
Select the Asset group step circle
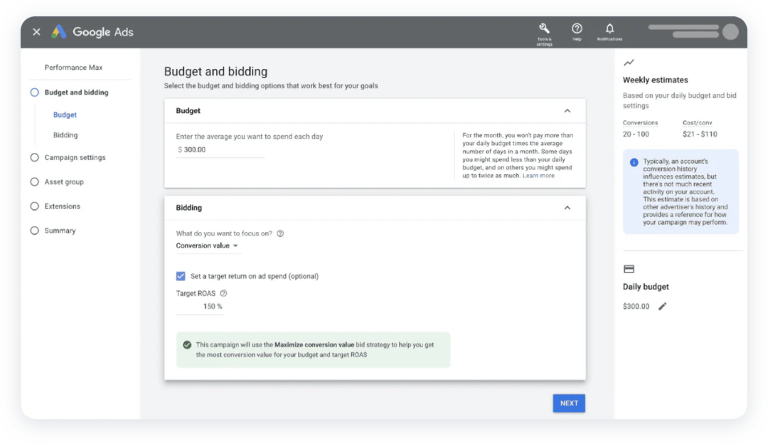click(x=34, y=182)
